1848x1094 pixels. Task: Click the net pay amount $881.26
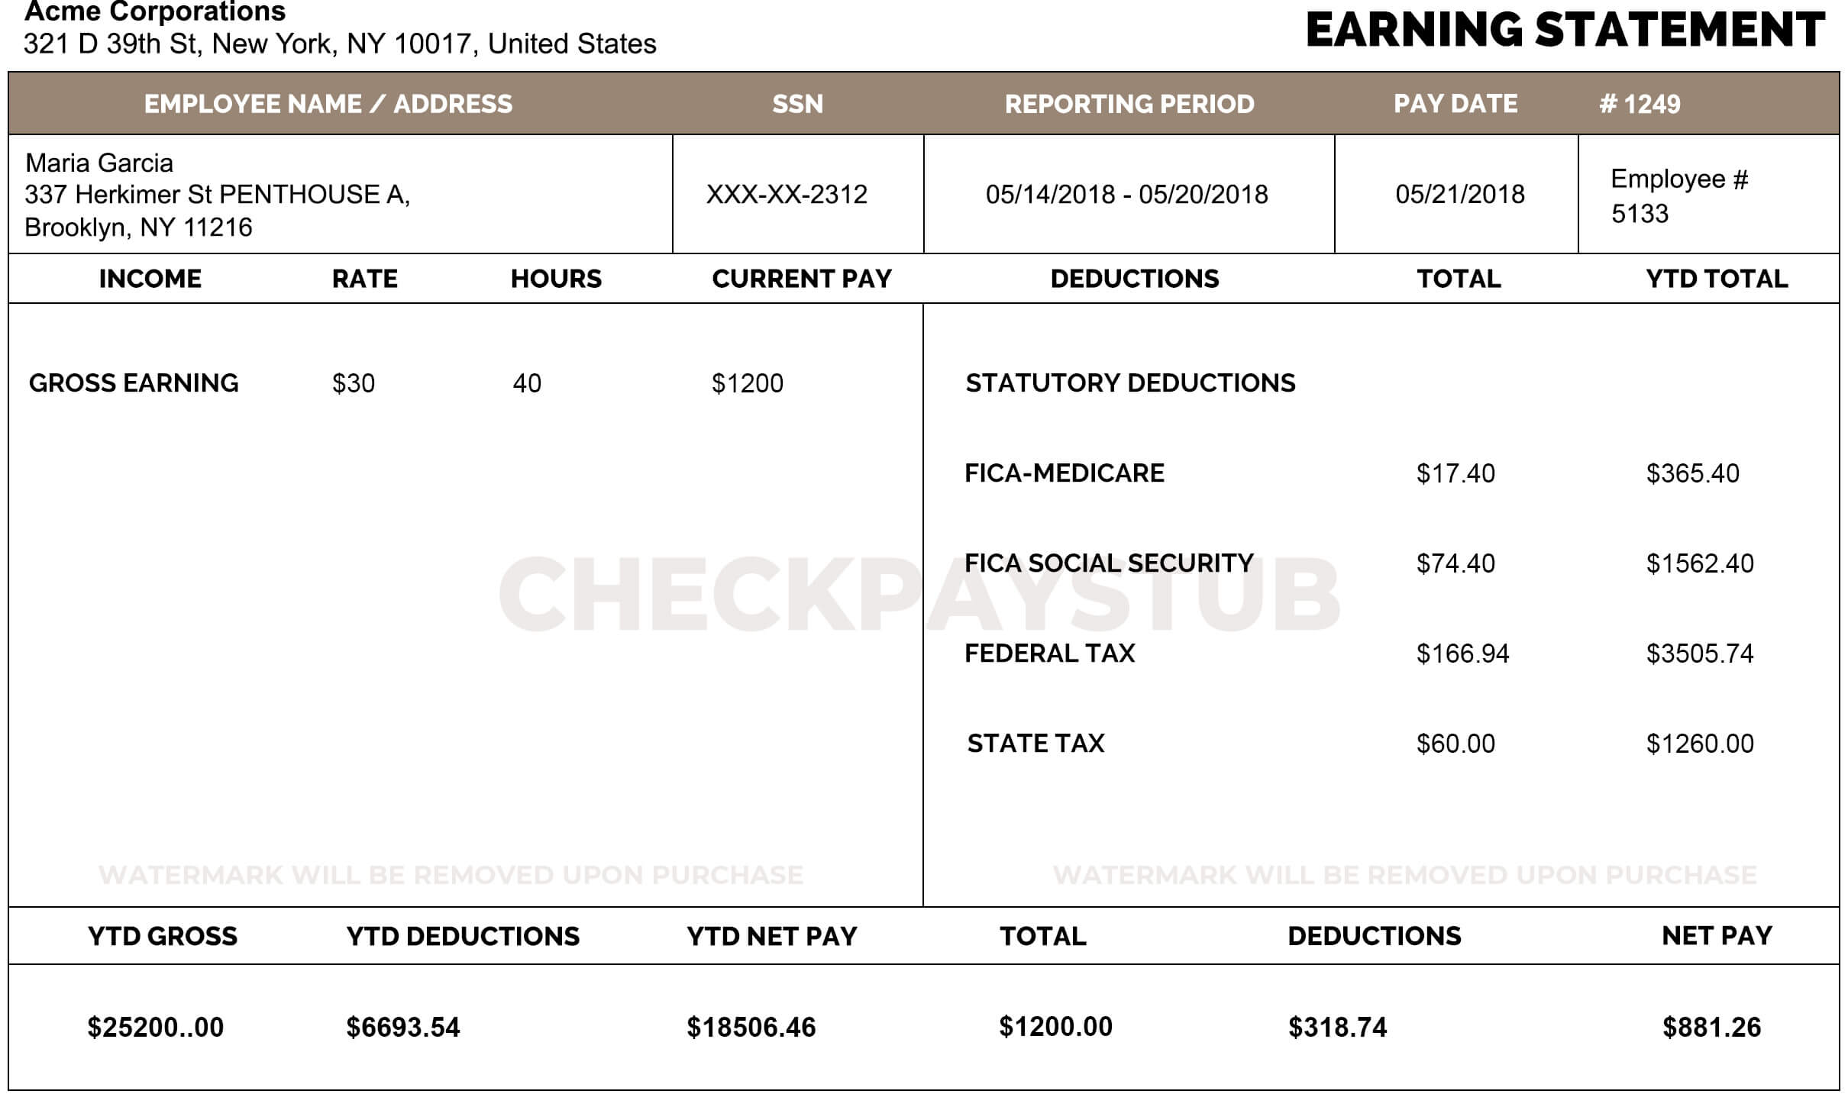[1711, 1027]
